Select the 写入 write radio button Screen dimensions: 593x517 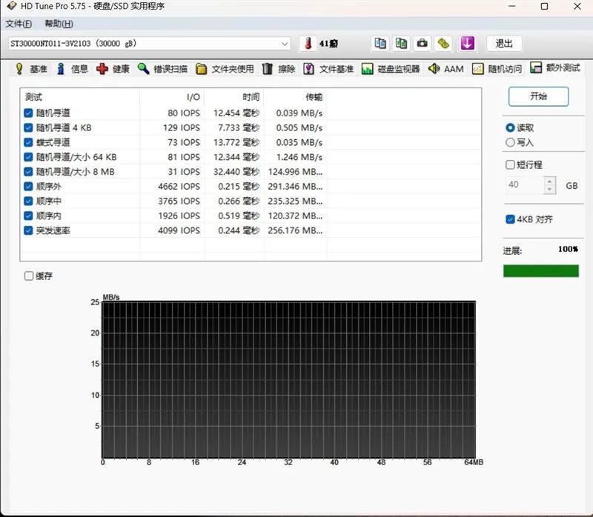point(510,142)
